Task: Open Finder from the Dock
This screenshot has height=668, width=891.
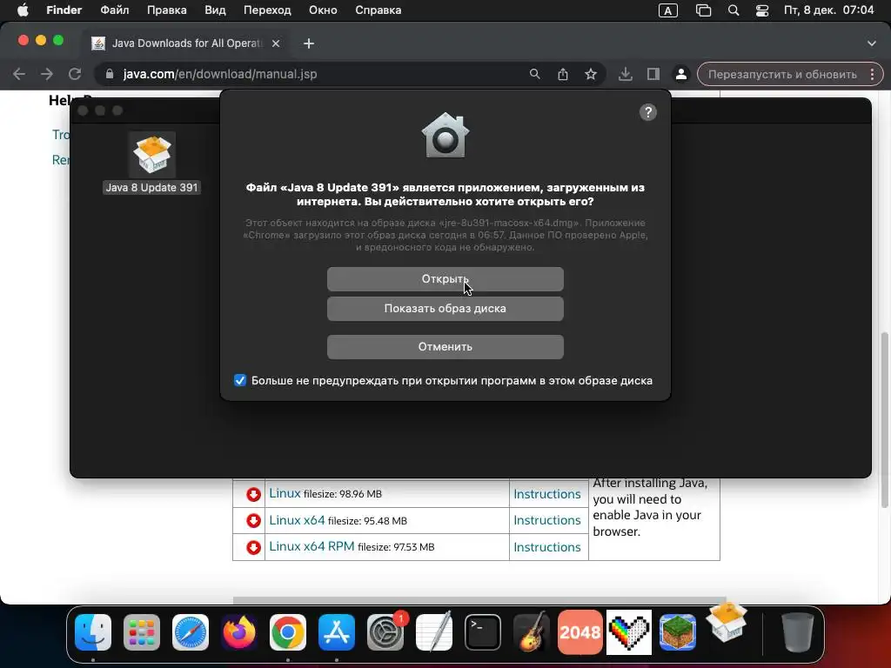Action: (x=93, y=631)
